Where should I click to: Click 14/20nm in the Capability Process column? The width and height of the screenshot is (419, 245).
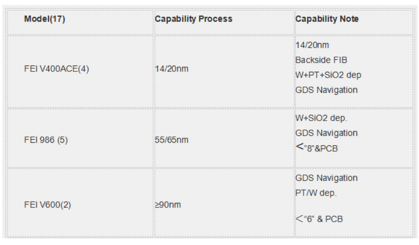tap(172, 70)
